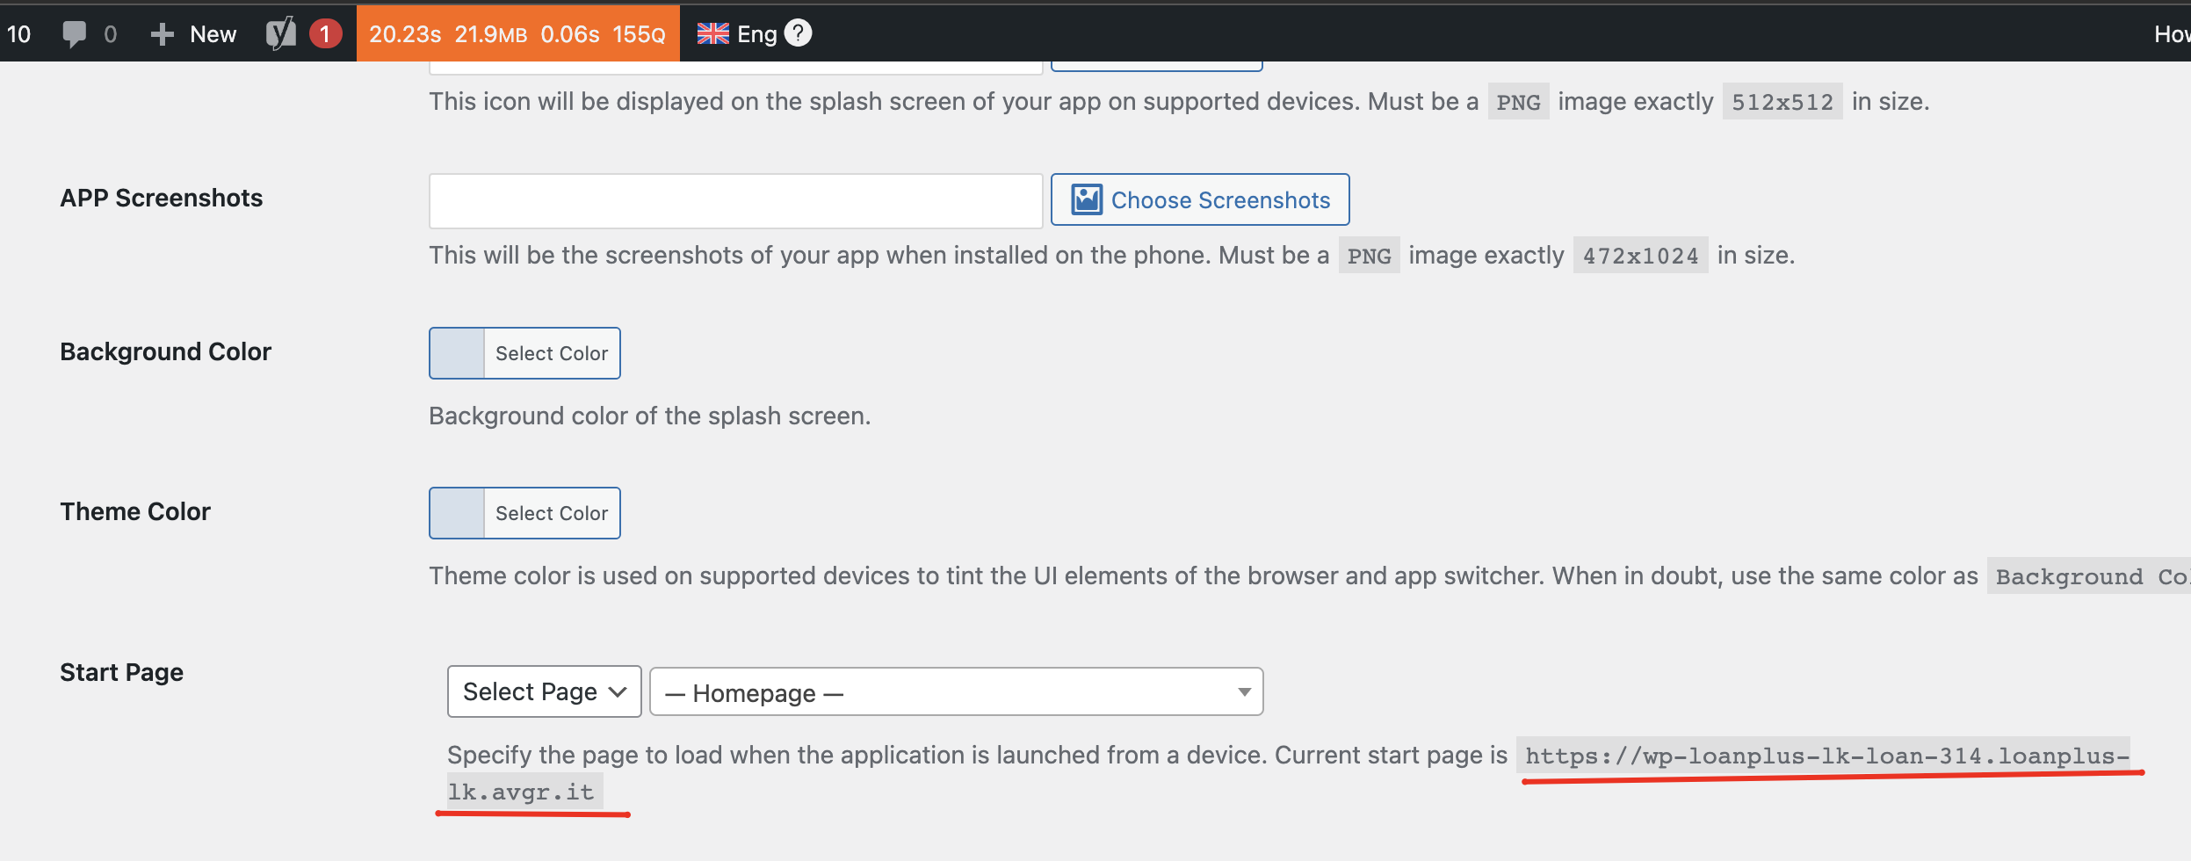Open the Yoast SEO icon menu
This screenshot has height=861, width=2191.
tap(281, 34)
